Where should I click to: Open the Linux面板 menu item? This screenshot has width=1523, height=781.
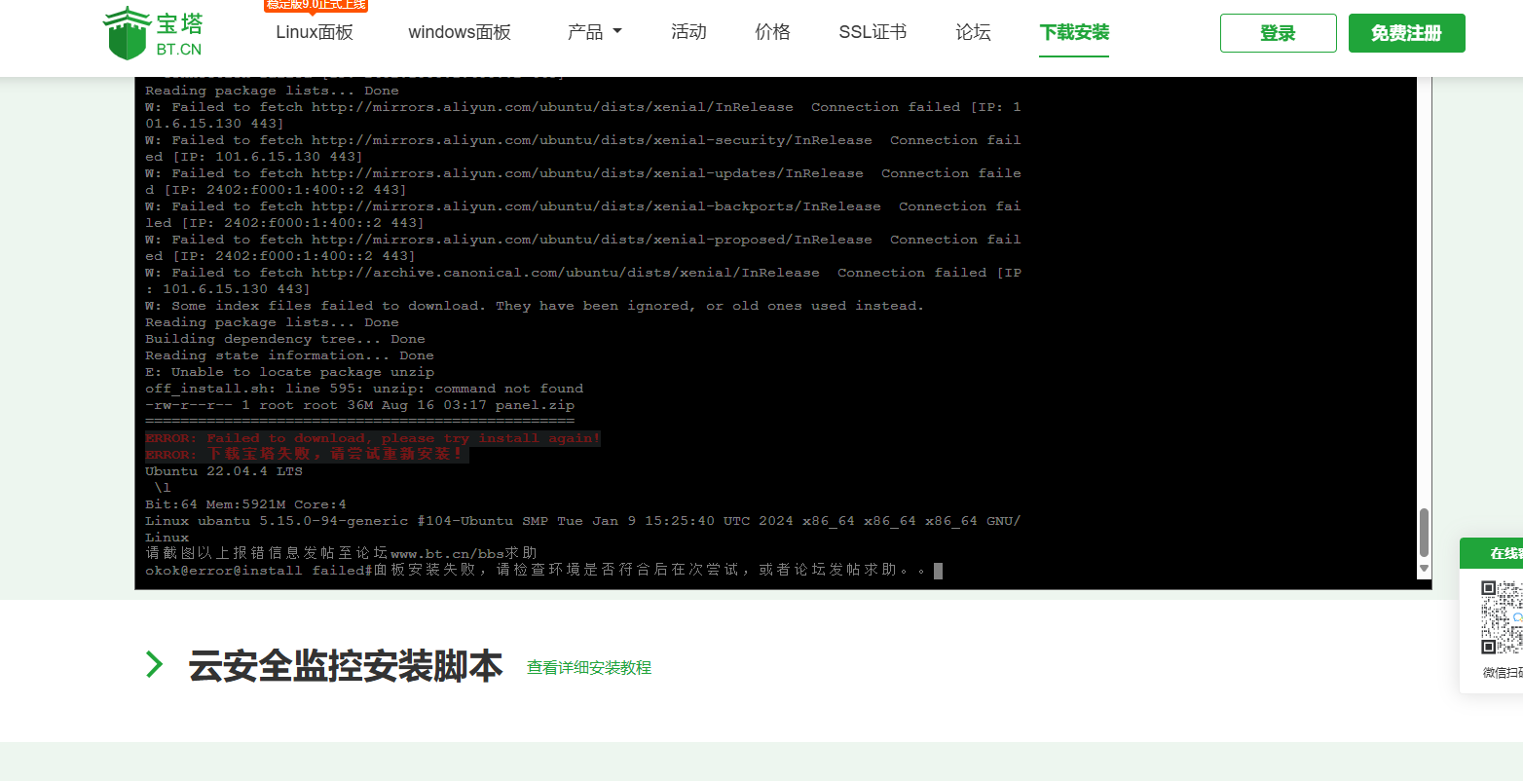315,32
